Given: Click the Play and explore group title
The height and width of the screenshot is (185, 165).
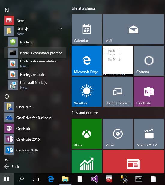Looking at the screenshot, I should coord(85,113).
